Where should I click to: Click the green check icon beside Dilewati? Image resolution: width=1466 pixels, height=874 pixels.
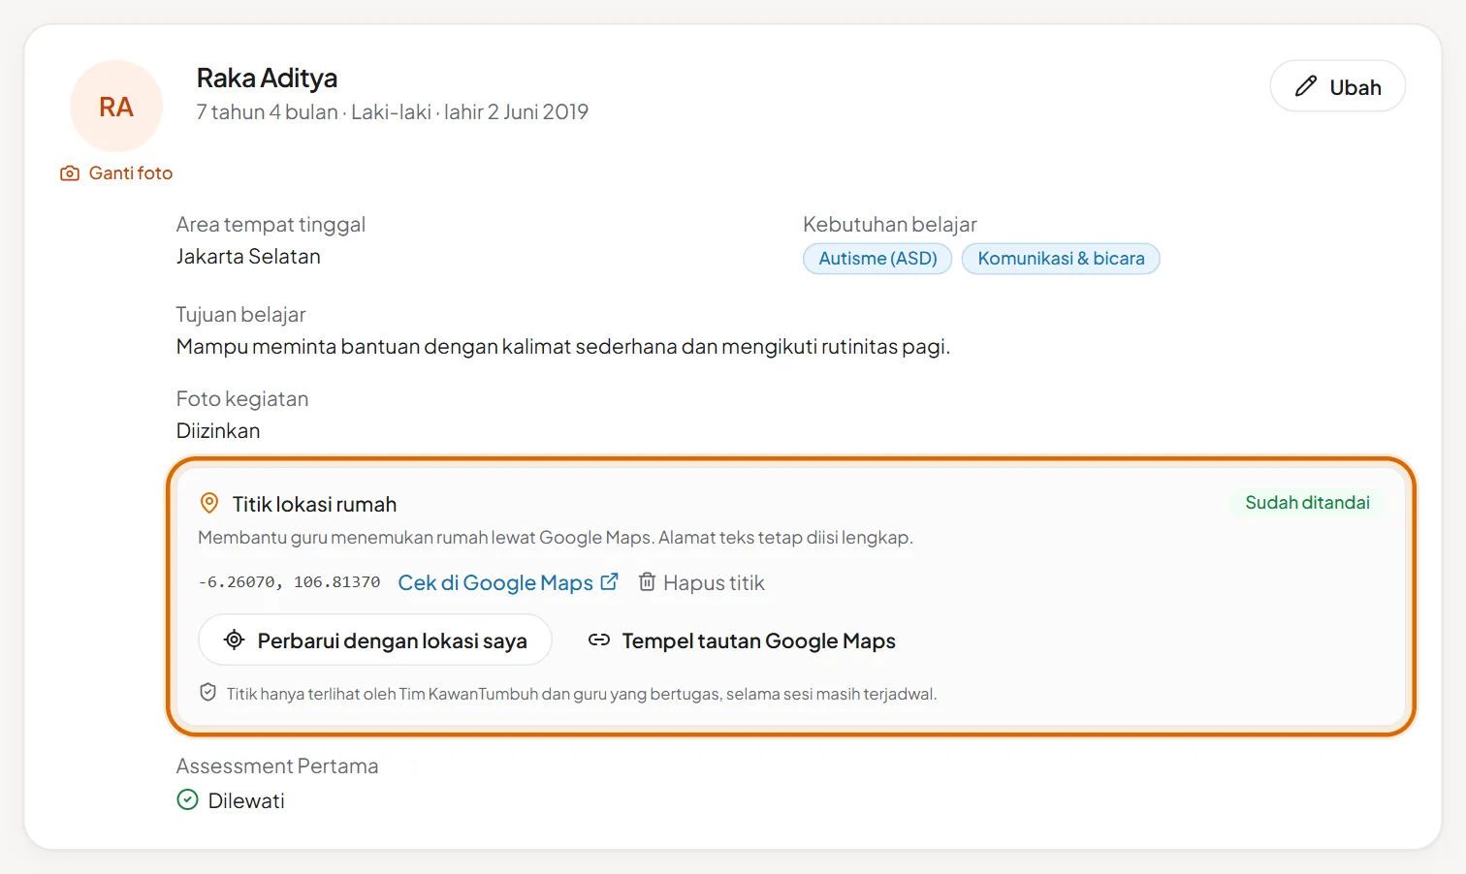pos(187,799)
